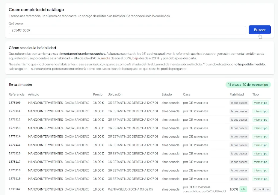Viewport: 278px width, 195px height.
Task: Click the "por OE" match text in row 1575112
Action: pos(195,120)
